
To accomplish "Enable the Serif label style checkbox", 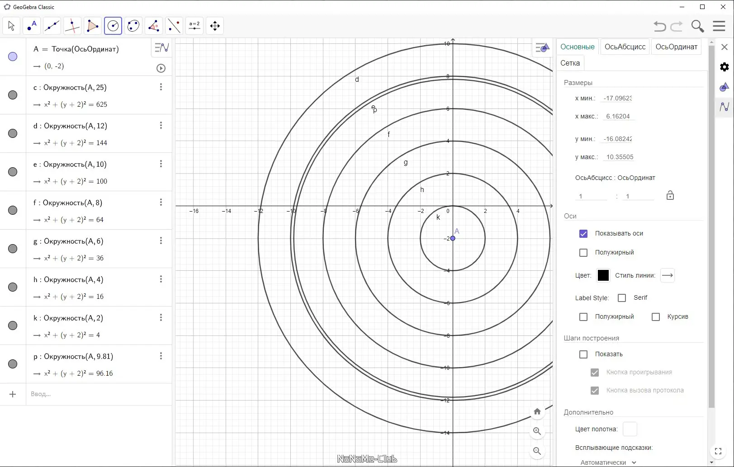I will (622, 298).
